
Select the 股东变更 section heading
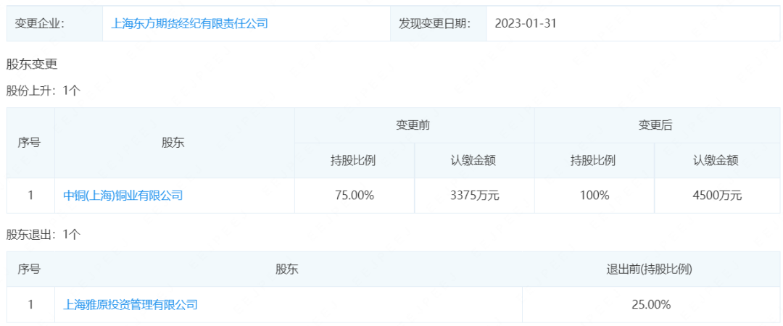(x=31, y=64)
